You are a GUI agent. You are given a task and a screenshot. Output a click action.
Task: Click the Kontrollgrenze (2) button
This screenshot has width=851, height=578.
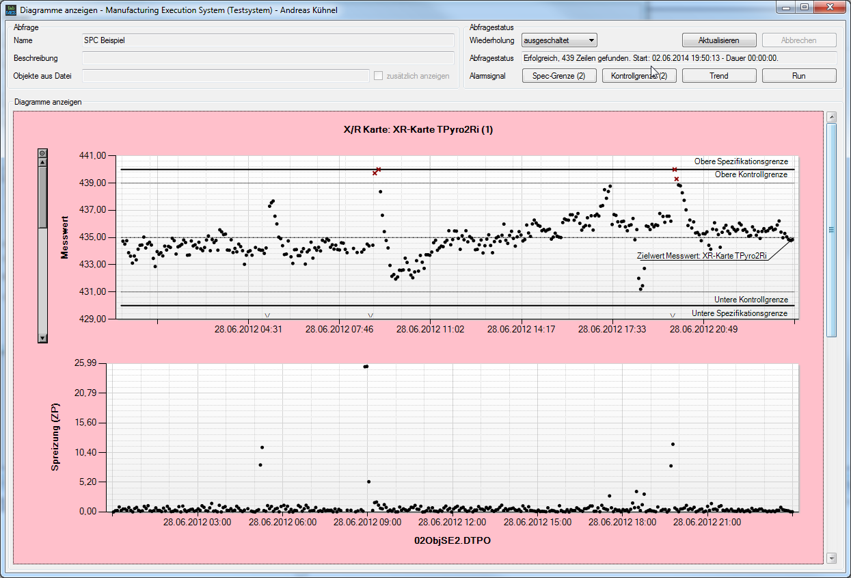(x=639, y=75)
